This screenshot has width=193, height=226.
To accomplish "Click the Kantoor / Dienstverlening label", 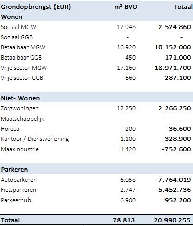I will click(35, 139).
